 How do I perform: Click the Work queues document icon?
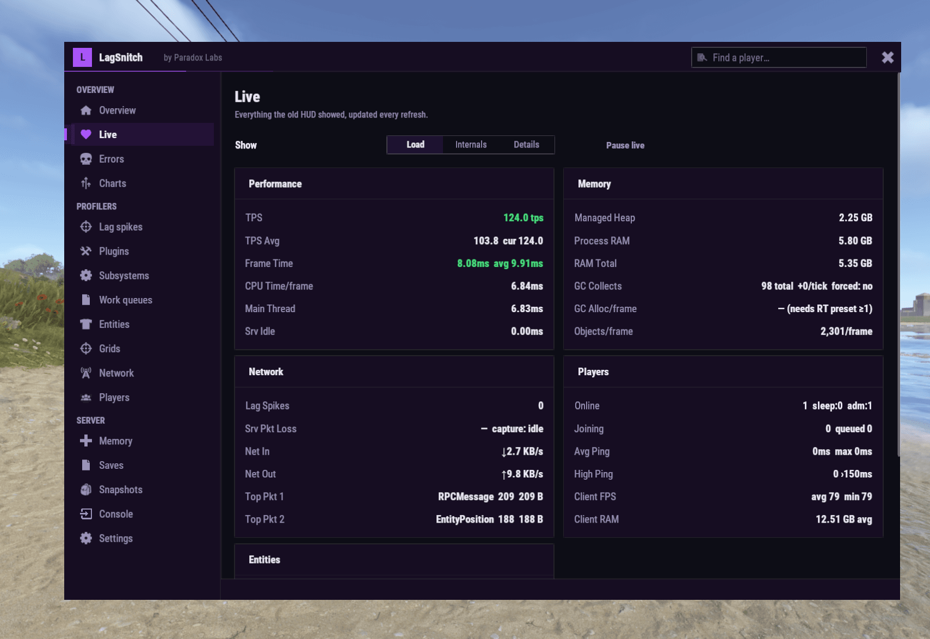click(86, 300)
